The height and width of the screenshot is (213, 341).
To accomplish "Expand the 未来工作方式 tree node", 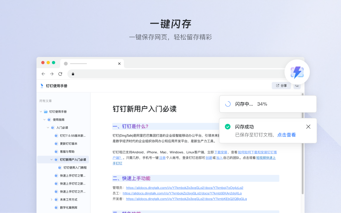I will point(51,199).
